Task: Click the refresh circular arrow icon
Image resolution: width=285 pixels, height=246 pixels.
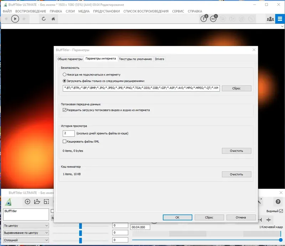Action: coord(43,19)
